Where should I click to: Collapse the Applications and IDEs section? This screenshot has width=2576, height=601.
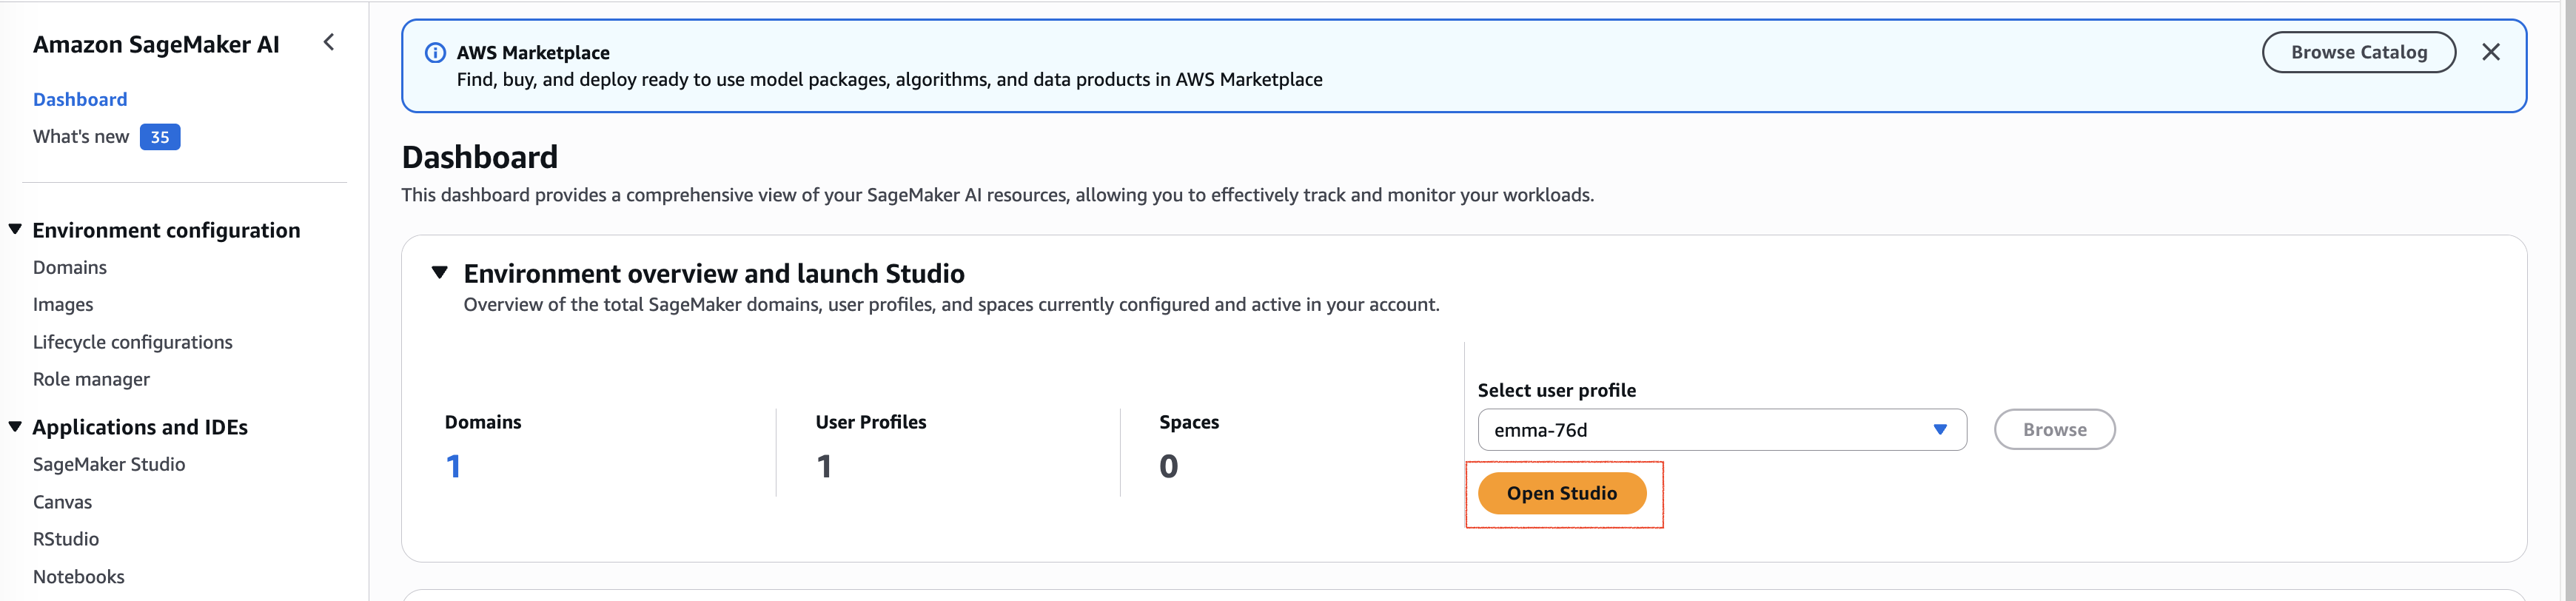click(x=15, y=426)
